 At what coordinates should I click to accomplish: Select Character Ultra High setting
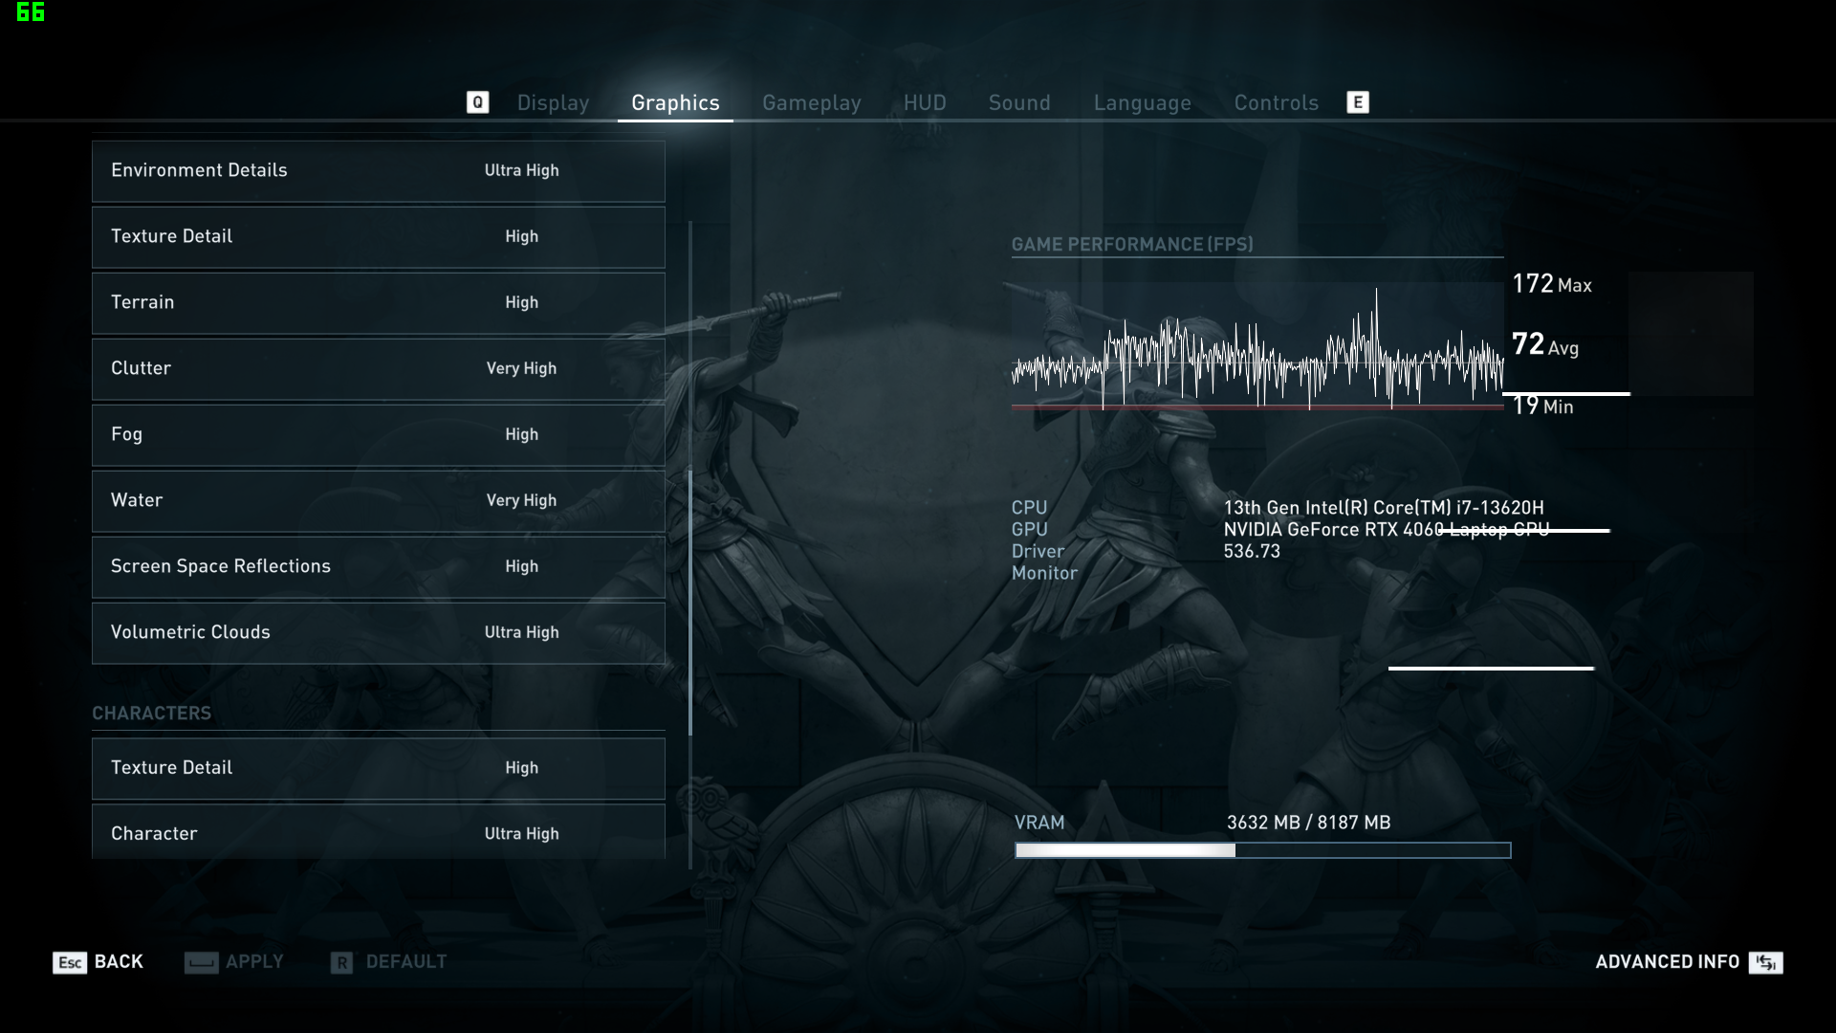pyautogui.click(x=521, y=832)
